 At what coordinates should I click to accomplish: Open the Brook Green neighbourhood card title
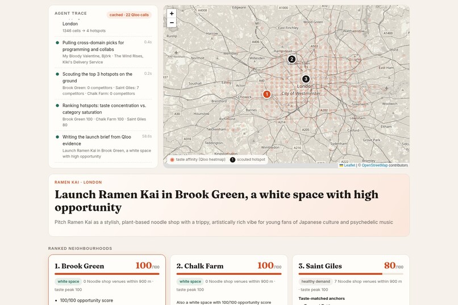coord(79,266)
